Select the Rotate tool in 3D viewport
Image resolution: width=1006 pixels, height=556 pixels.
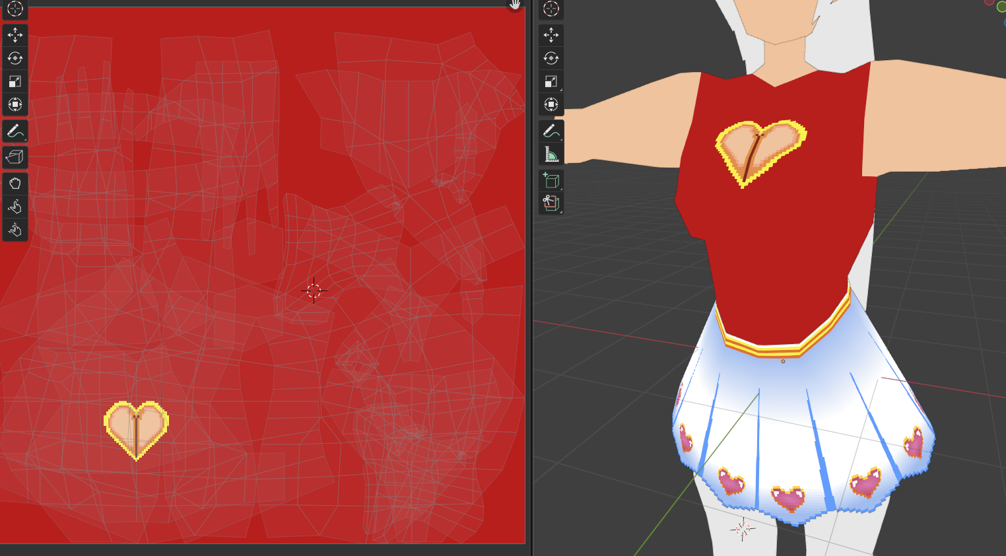pos(551,58)
